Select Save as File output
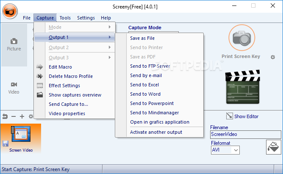Image resolution: width=283 pixels, height=174 pixels. point(142,38)
